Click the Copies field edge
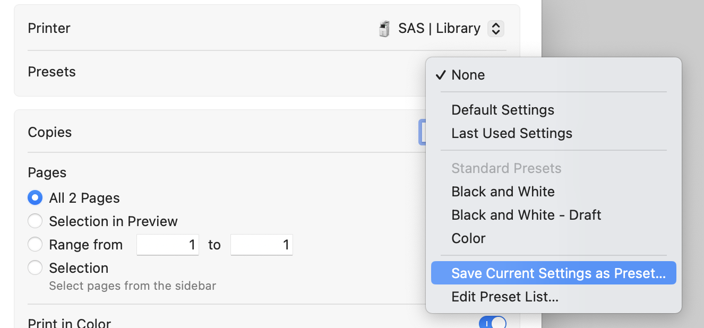704x328 pixels. pyautogui.click(x=423, y=133)
